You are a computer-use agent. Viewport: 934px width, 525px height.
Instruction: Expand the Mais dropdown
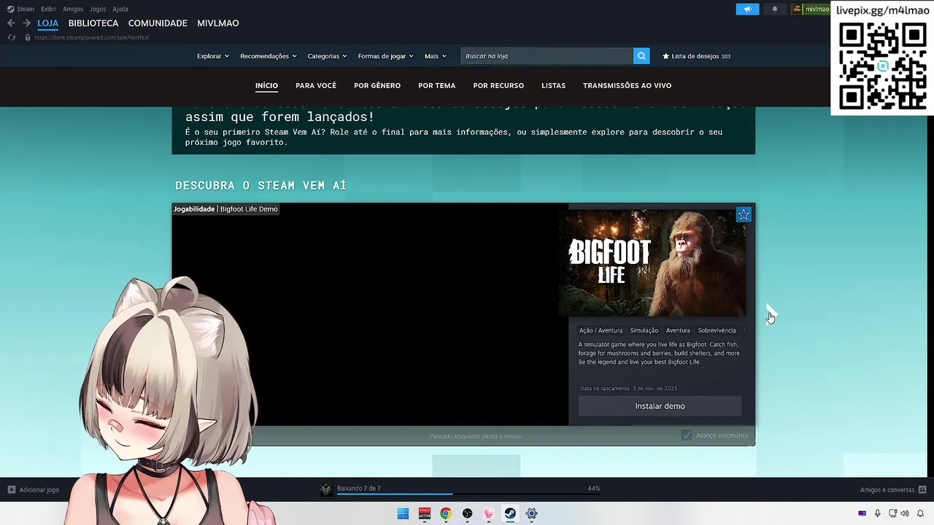[436, 56]
